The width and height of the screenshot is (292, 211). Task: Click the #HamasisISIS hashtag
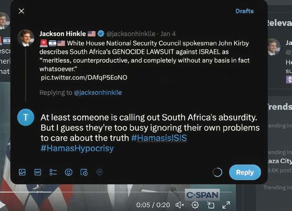pos(159,138)
